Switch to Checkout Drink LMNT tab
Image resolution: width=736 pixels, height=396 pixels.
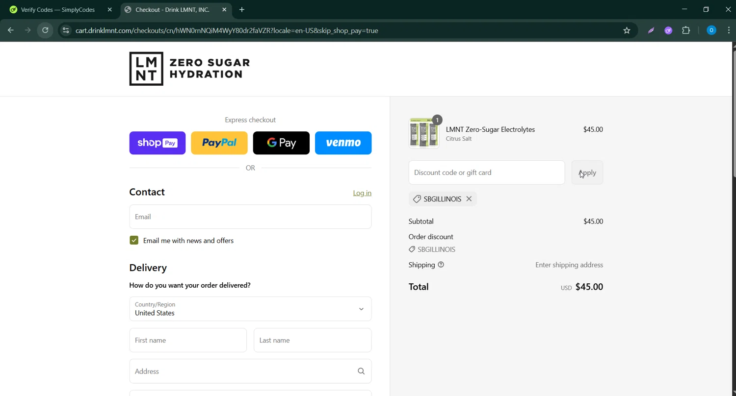point(173,10)
